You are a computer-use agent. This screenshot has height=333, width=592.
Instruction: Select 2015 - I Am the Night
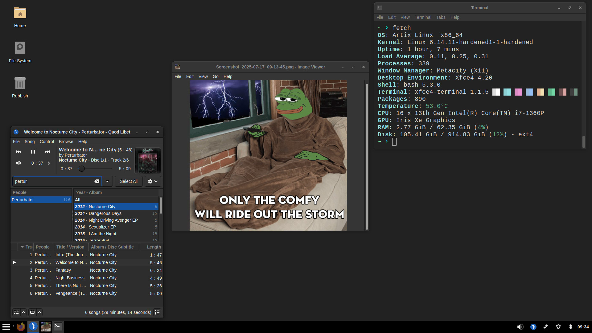click(116, 234)
